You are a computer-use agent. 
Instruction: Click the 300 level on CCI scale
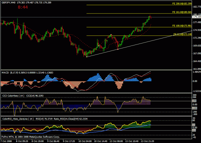pyautogui.click(x=195, y=95)
